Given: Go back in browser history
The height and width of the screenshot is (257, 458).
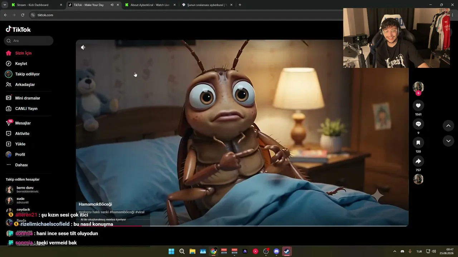Looking at the screenshot, I should (5, 15).
